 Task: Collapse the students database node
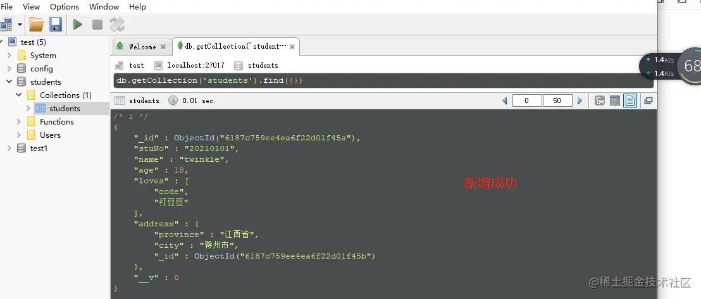(x=9, y=82)
